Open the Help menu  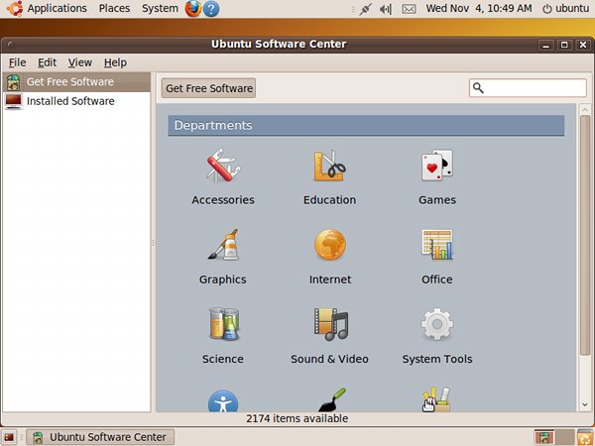(115, 62)
